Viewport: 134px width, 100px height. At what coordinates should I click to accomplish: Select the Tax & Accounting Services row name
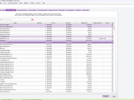8,84
